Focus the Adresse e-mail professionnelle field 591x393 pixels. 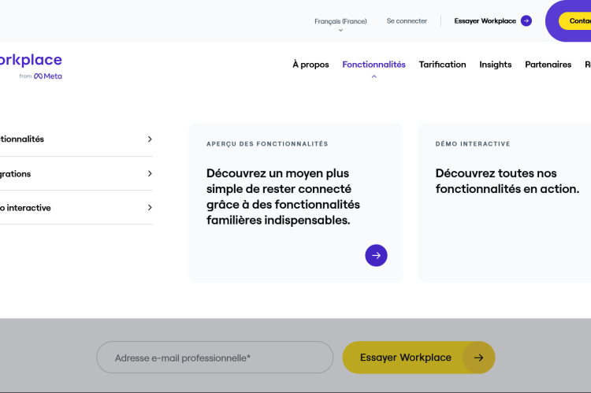[215, 358]
